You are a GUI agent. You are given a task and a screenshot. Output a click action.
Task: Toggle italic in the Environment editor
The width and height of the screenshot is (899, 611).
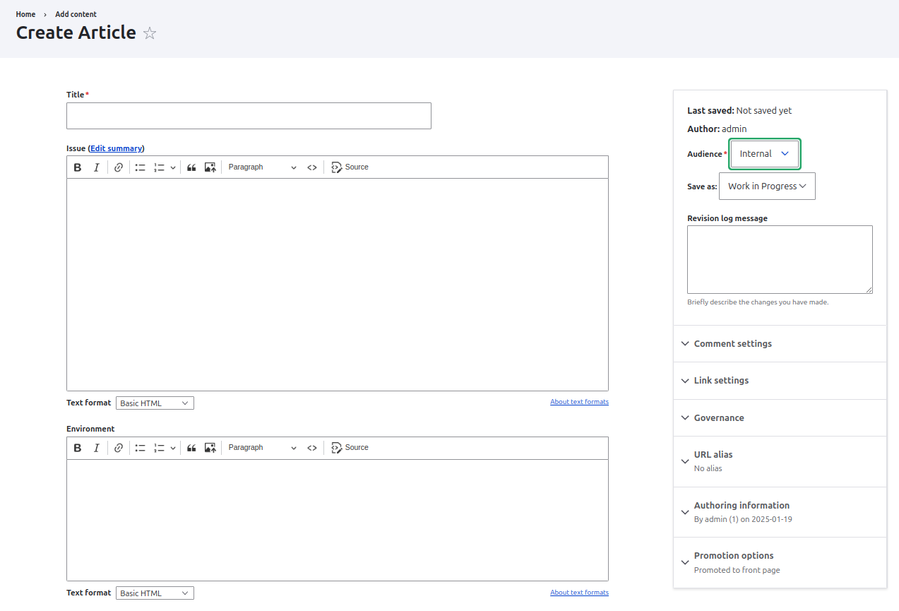click(97, 448)
